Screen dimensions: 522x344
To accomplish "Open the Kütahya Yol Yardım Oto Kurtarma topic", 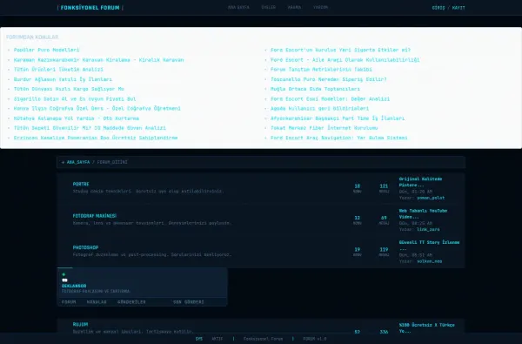I will coord(77,118).
